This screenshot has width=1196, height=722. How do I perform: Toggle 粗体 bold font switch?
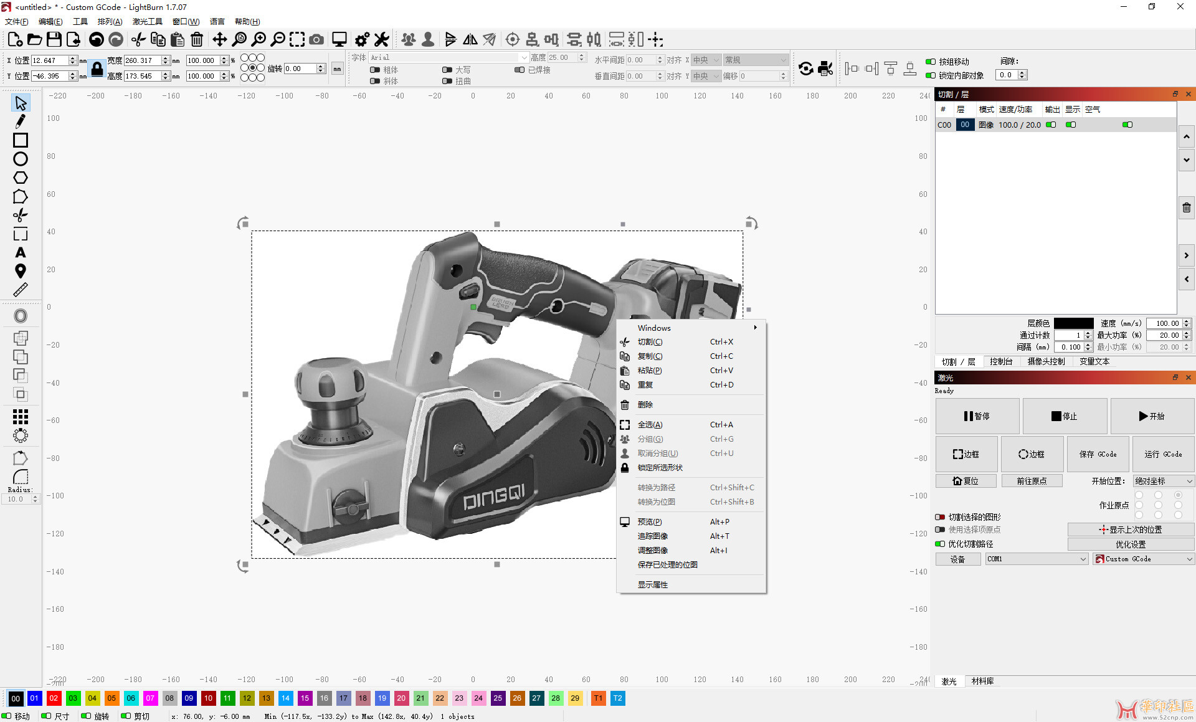pos(375,70)
